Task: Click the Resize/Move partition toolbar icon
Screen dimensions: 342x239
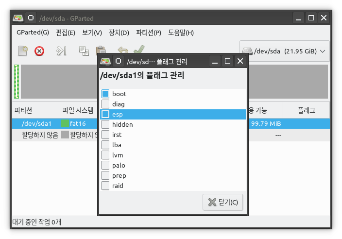Action: point(62,51)
